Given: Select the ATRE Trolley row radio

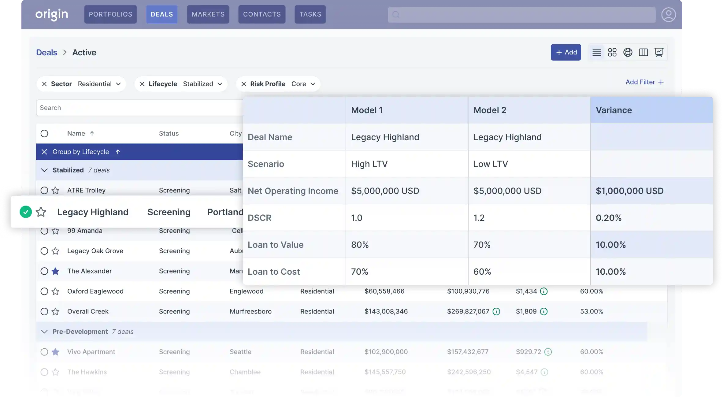Looking at the screenshot, I should pyautogui.click(x=44, y=190).
